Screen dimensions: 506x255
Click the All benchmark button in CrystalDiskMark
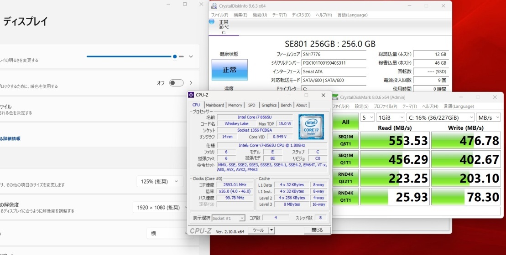coord(345,122)
